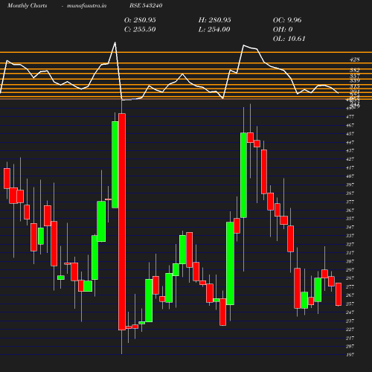This screenshot has width=372, height=372.
Task: Click the '297' price axis label
Action: [x=350, y=270]
